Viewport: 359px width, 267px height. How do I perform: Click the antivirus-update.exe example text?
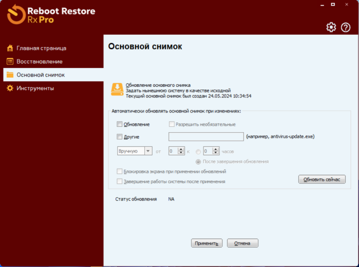point(280,137)
